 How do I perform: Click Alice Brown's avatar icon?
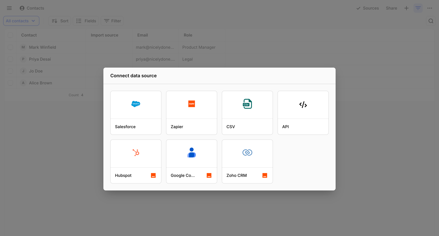coord(23,83)
